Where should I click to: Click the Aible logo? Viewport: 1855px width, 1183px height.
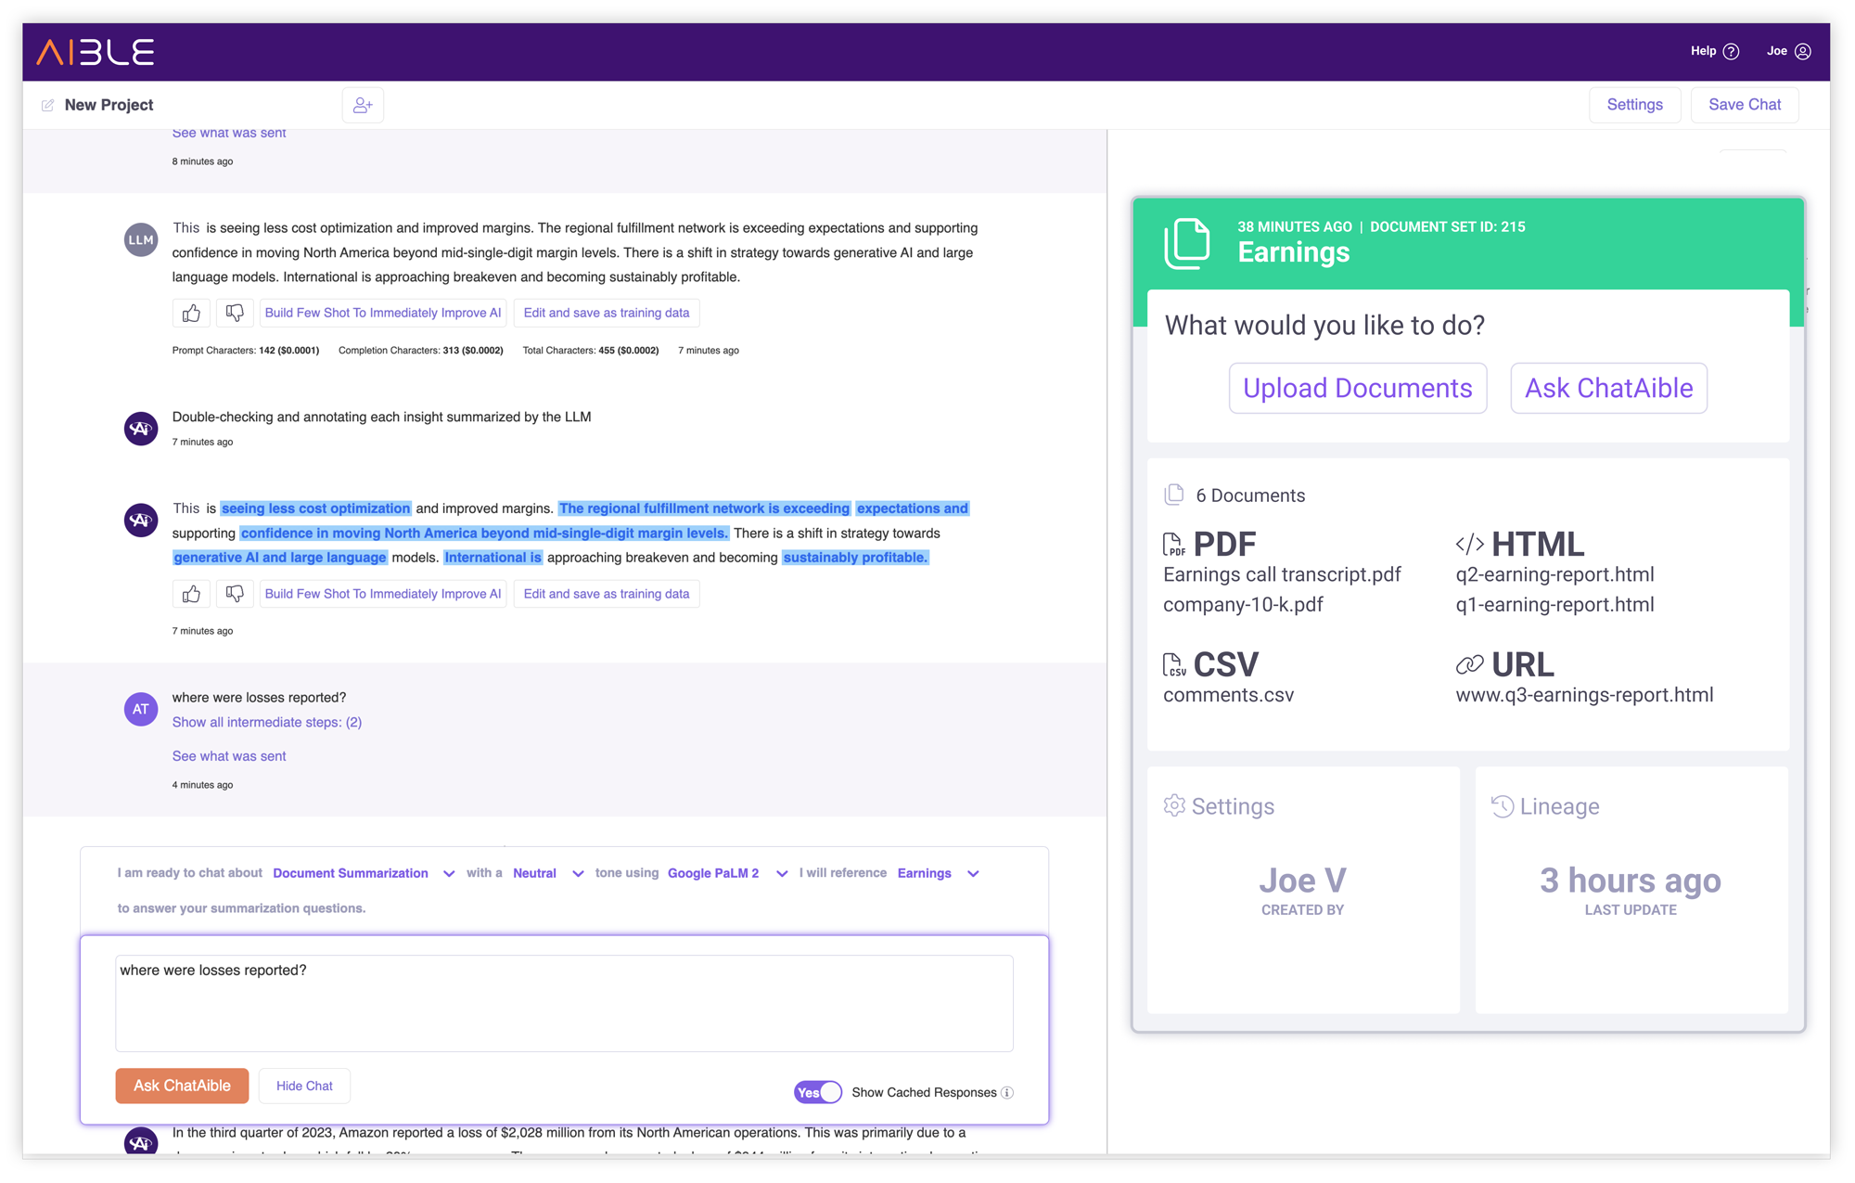[x=95, y=52]
